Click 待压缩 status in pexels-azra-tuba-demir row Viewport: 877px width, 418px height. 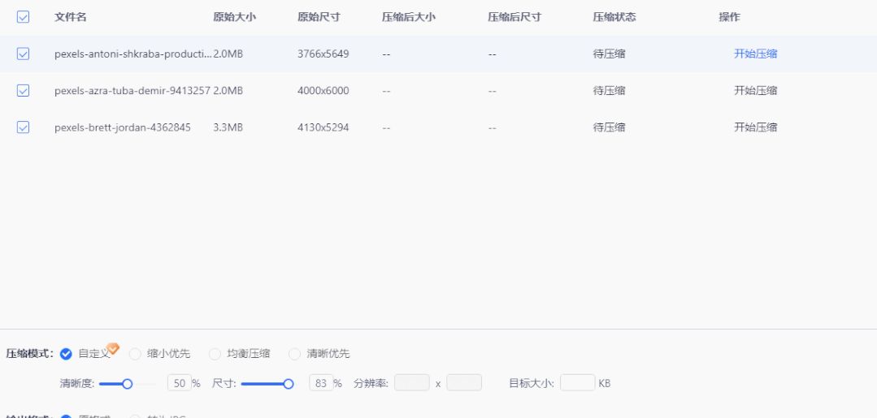click(x=609, y=91)
